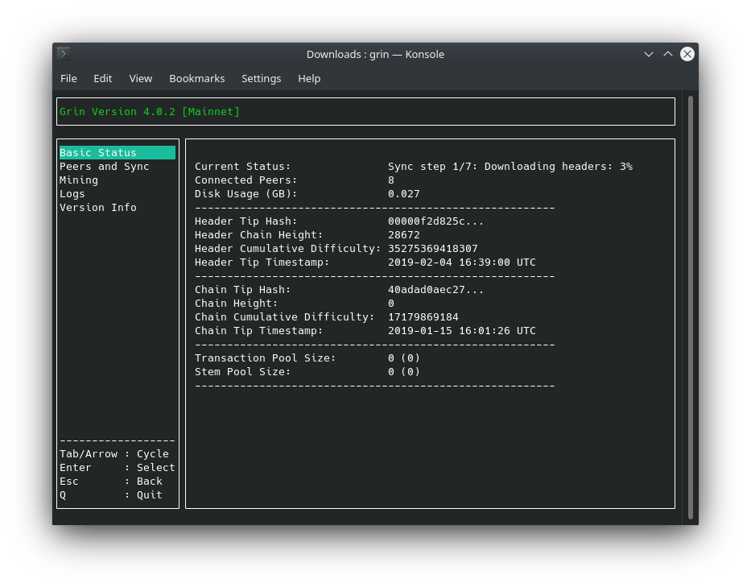
Task: Open the Bookmarks menu
Action: (197, 79)
